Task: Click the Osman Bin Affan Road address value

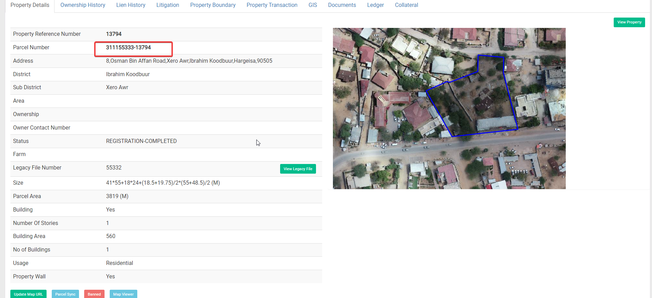Action: (189, 61)
